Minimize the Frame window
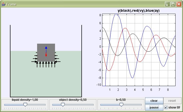The width and height of the screenshot is (183, 112). [167, 4]
